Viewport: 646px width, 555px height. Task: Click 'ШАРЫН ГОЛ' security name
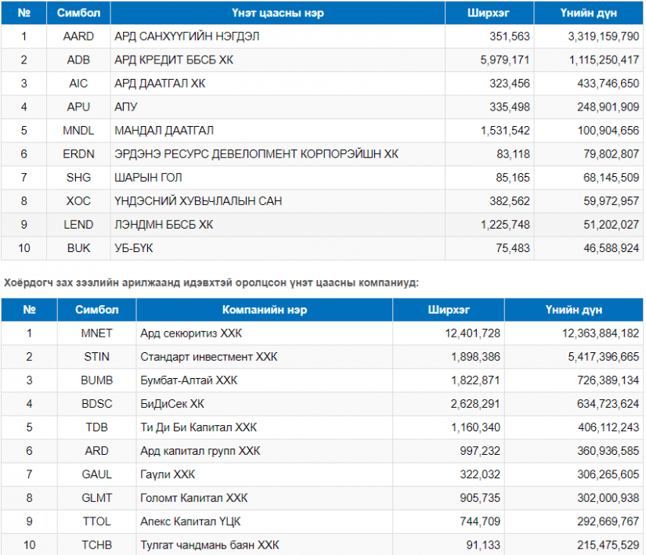[x=148, y=177]
